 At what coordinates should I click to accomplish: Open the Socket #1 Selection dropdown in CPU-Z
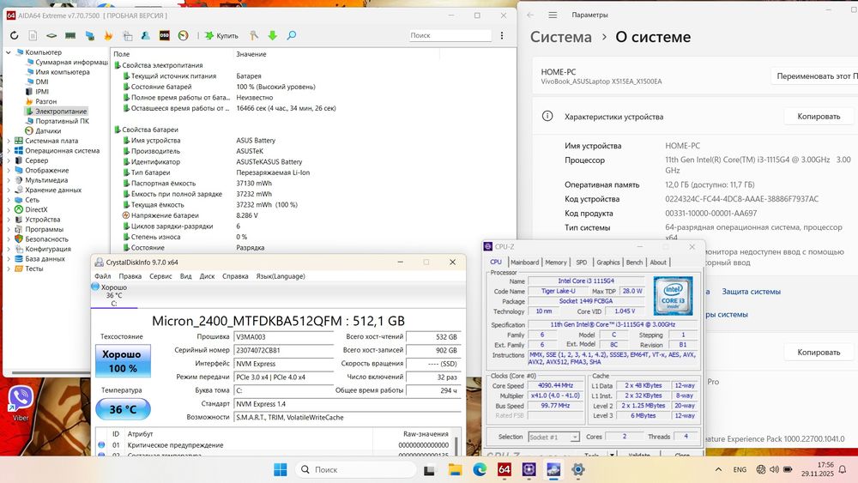tap(553, 437)
